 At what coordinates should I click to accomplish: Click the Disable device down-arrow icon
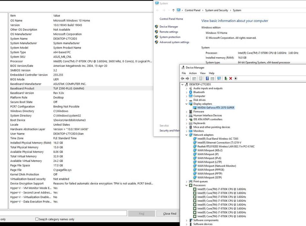coord(236,78)
